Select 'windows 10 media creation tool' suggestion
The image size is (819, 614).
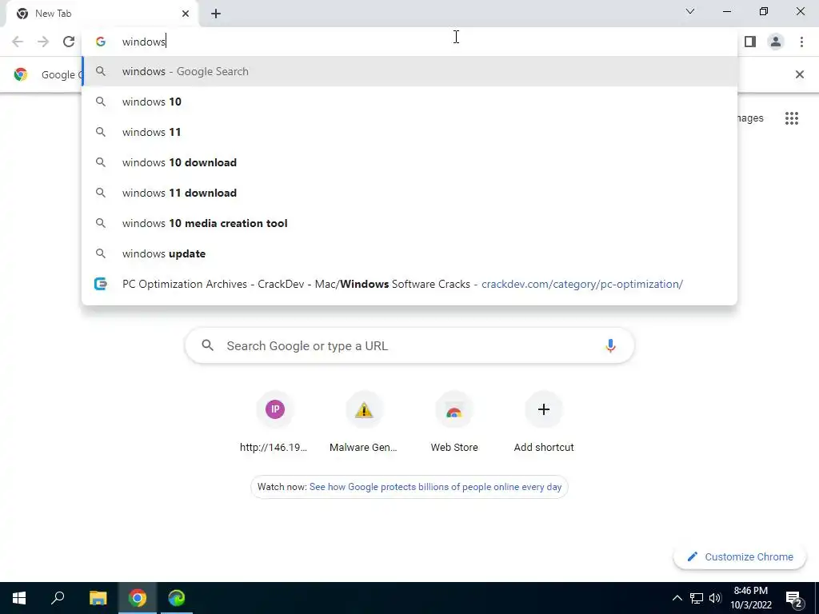tap(409, 223)
